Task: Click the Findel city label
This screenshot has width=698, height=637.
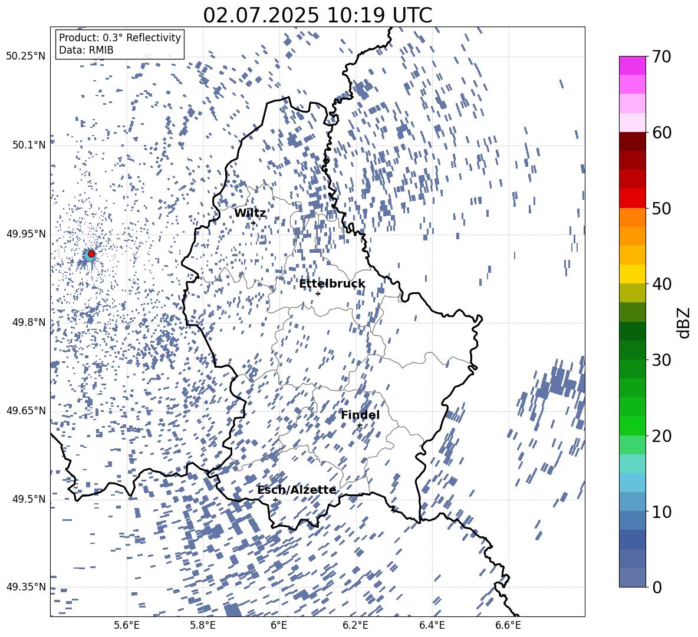Action: (x=360, y=415)
